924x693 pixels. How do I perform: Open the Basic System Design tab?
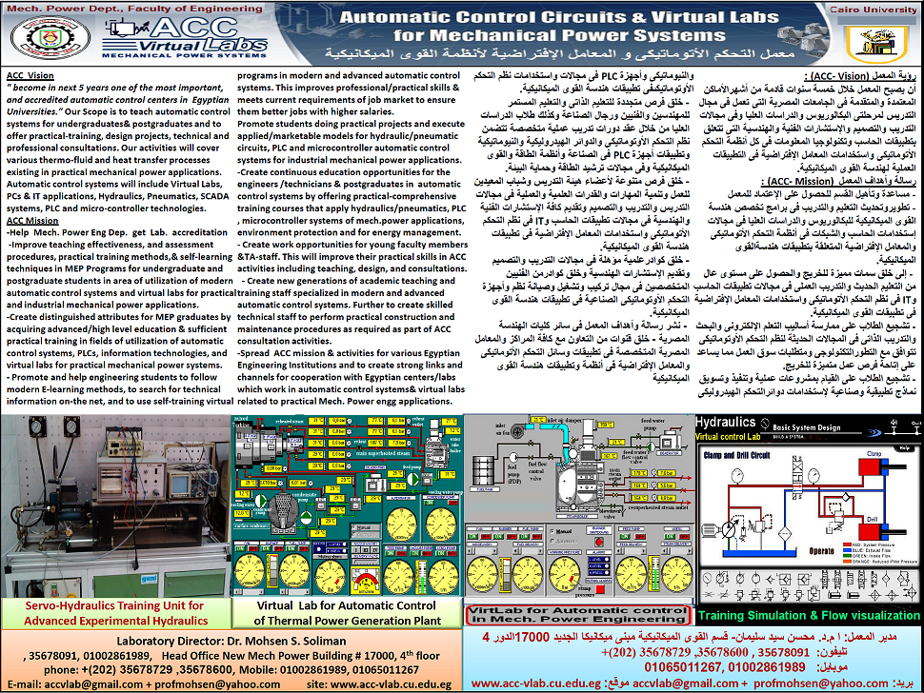point(806,427)
